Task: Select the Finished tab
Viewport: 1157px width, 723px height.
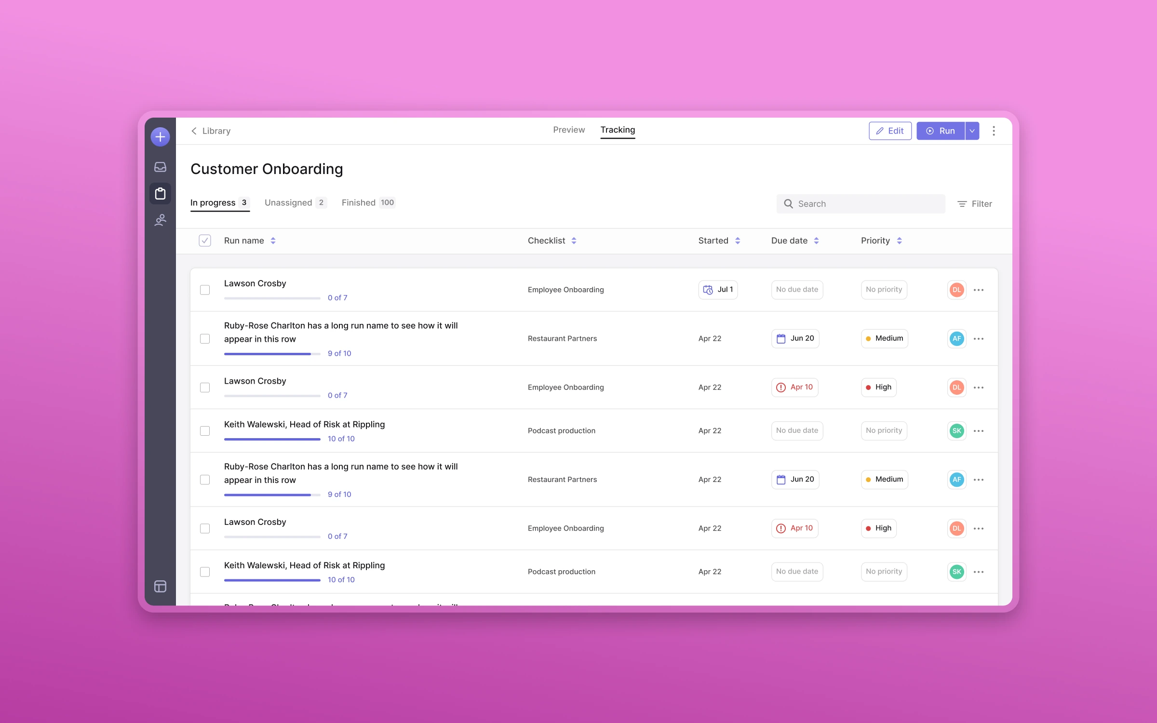Action: [x=368, y=203]
